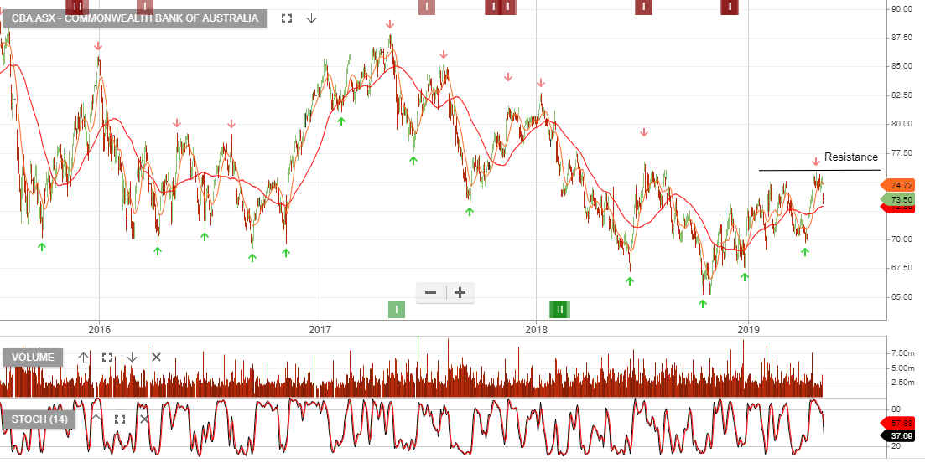Viewport: 925px width, 463px height.
Task: Select the black Resistance trend line
Action: coord(819,170)
